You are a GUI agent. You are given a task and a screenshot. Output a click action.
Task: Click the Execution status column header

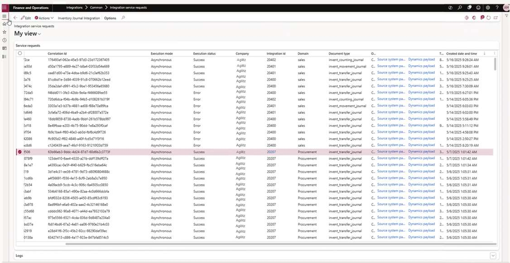point(204,53)
